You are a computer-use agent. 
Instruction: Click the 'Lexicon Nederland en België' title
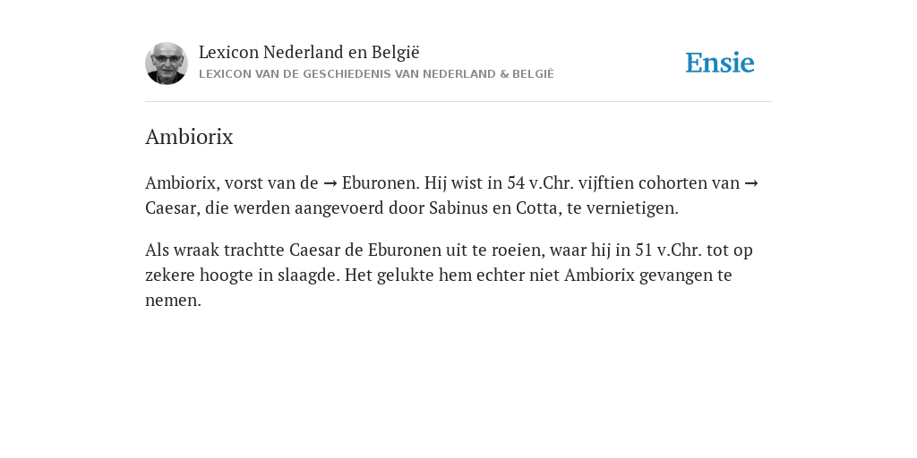pyautogui.click(x=309, y=52)
